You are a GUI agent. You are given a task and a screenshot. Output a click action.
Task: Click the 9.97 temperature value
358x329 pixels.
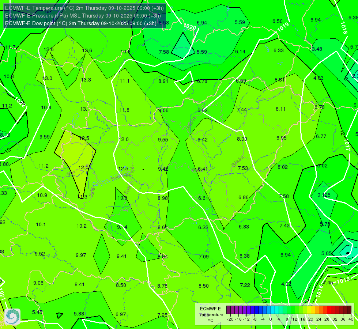[x=81, y=255]
